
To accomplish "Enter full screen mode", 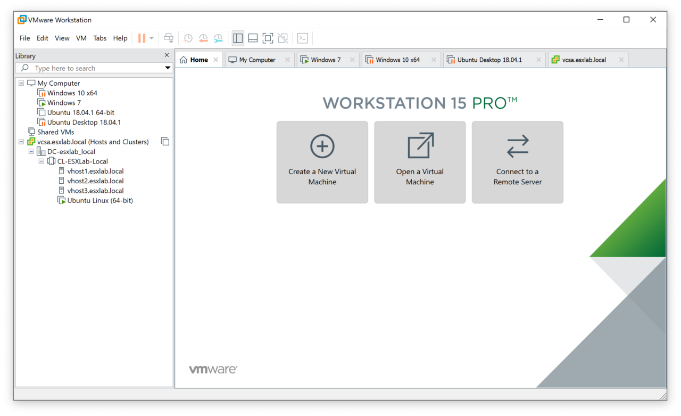I will [268, 38].
